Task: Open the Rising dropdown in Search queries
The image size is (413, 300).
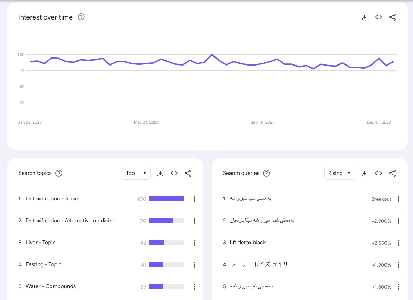Action: [x=339, y=173]
